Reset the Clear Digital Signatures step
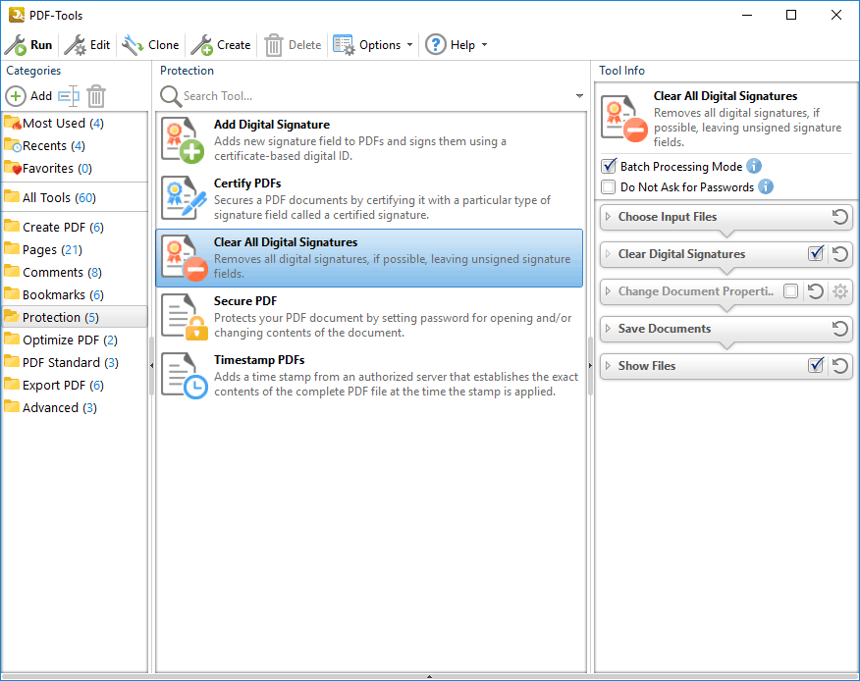The height and width of the screenshot is (681, 860). [x=839, y=254]
